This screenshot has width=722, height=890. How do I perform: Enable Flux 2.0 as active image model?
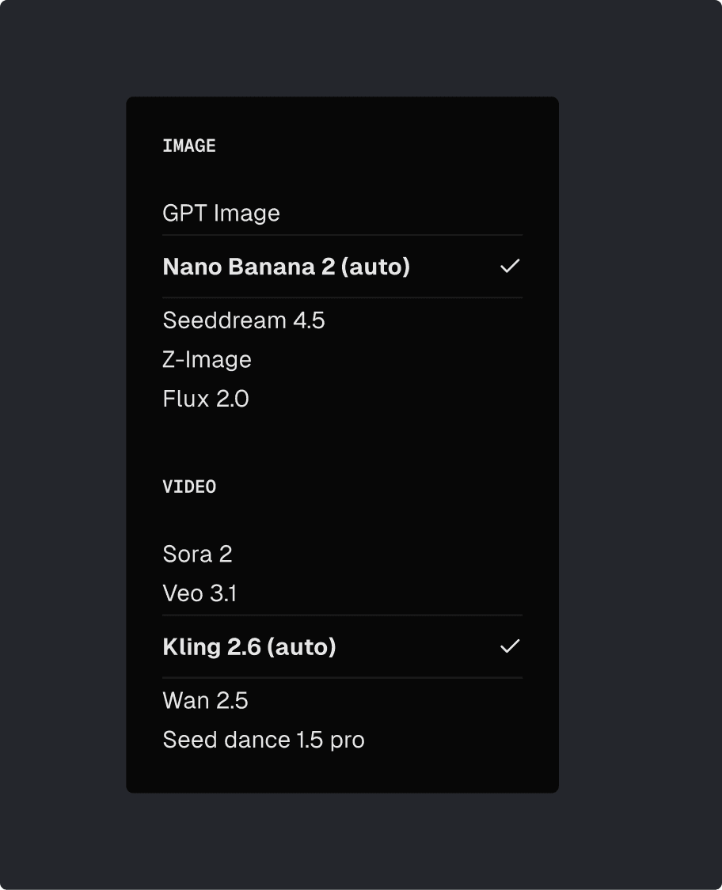point(205,400)
